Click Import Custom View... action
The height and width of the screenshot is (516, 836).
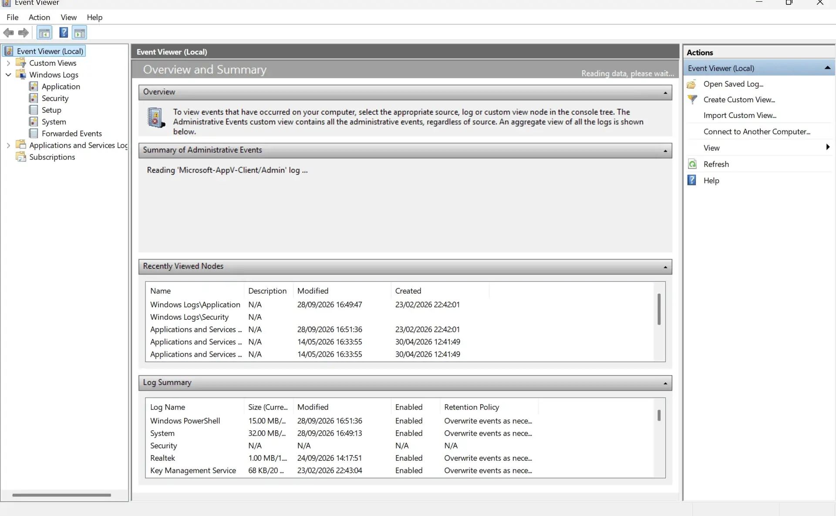(740, 115)
